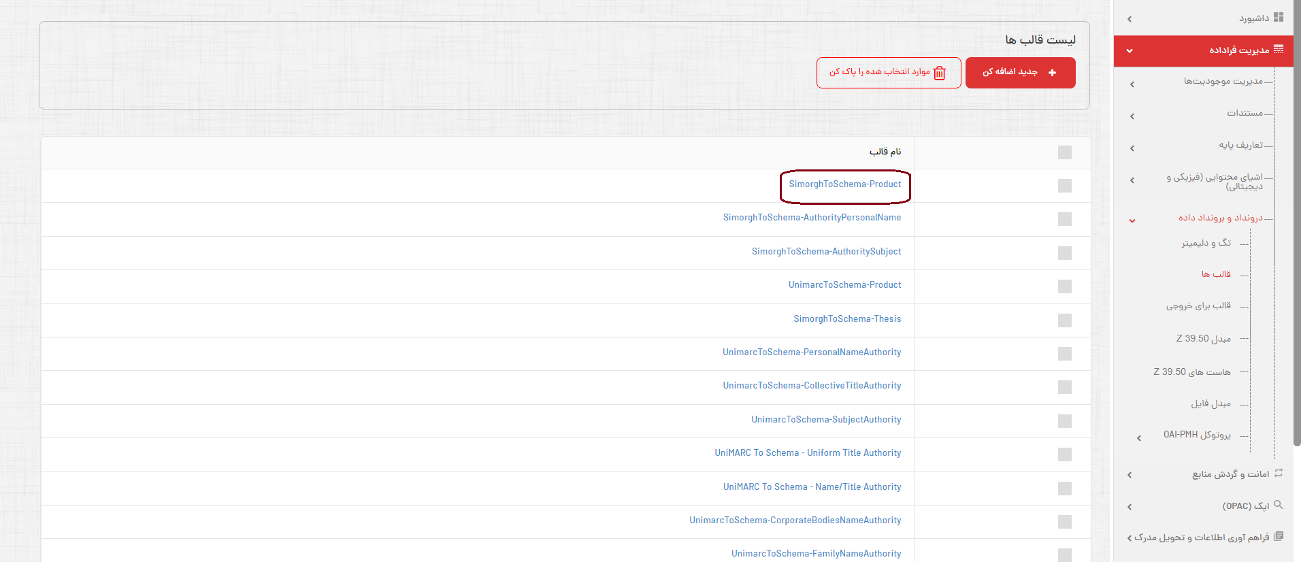
Task: Open the tags and delimiters menu item
Action: [x=1206, y=243]
